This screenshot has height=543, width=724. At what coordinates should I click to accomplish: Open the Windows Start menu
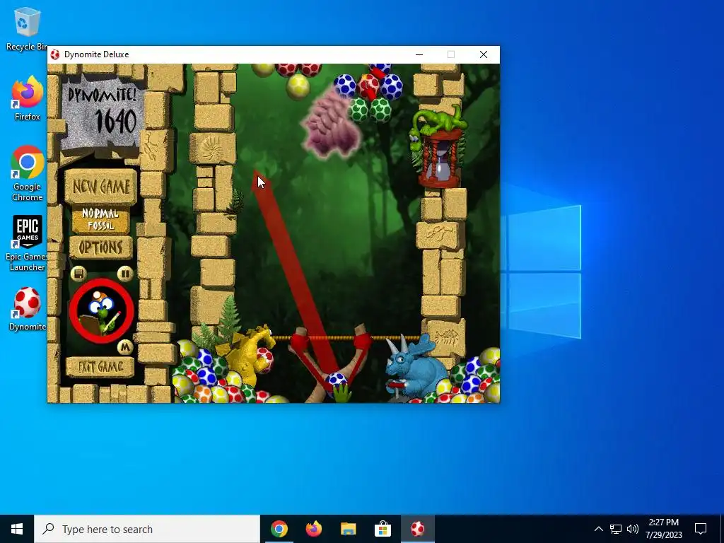click(x=17, y=529)
